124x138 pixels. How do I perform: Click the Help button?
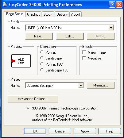click(110, 131)
